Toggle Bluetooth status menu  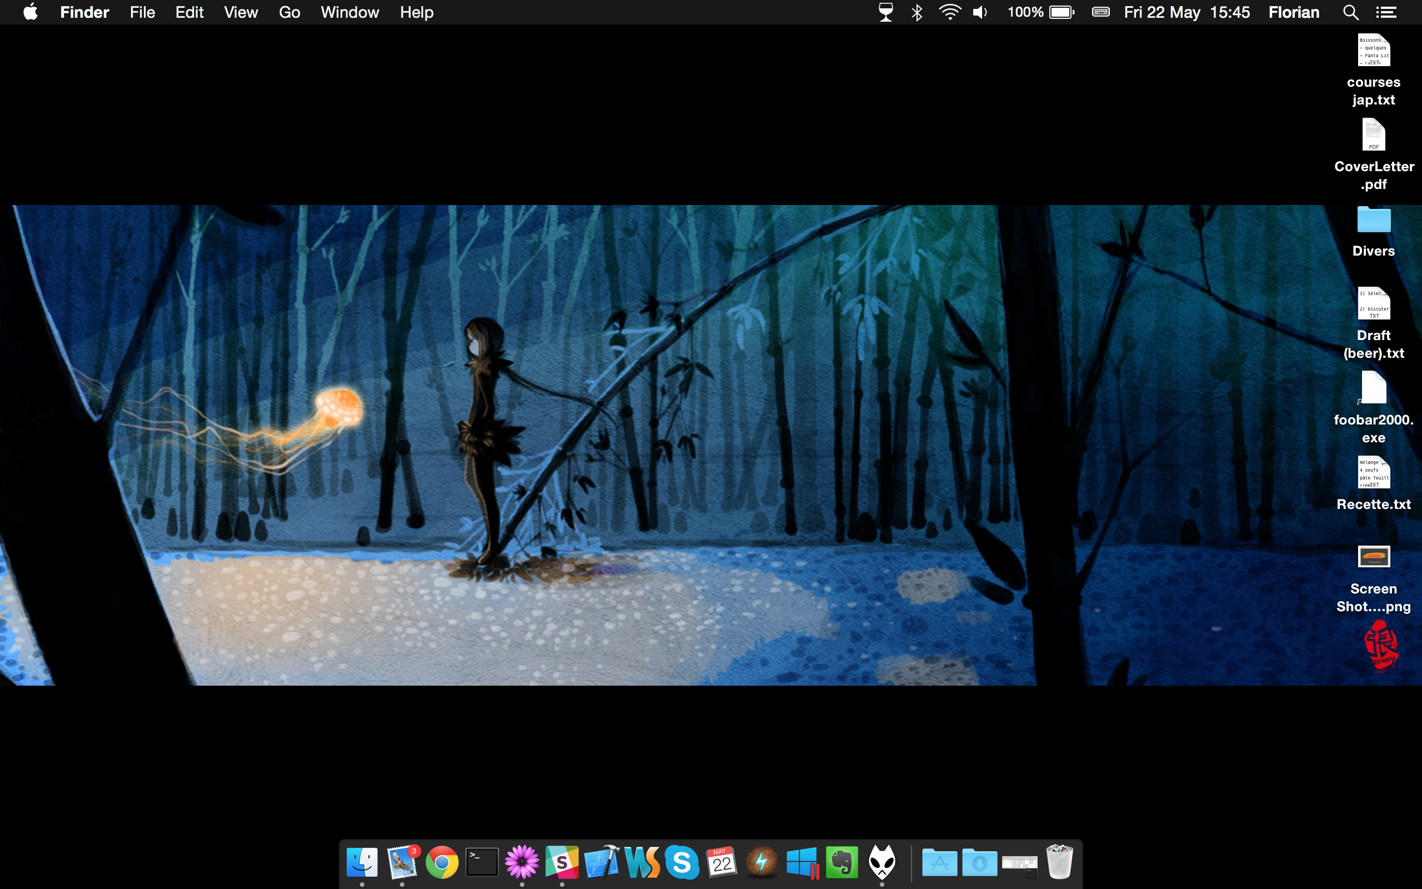pos(917,12)
